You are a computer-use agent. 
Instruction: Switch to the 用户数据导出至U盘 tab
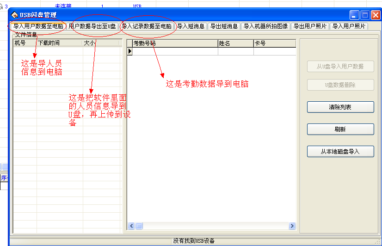point(92,26)
